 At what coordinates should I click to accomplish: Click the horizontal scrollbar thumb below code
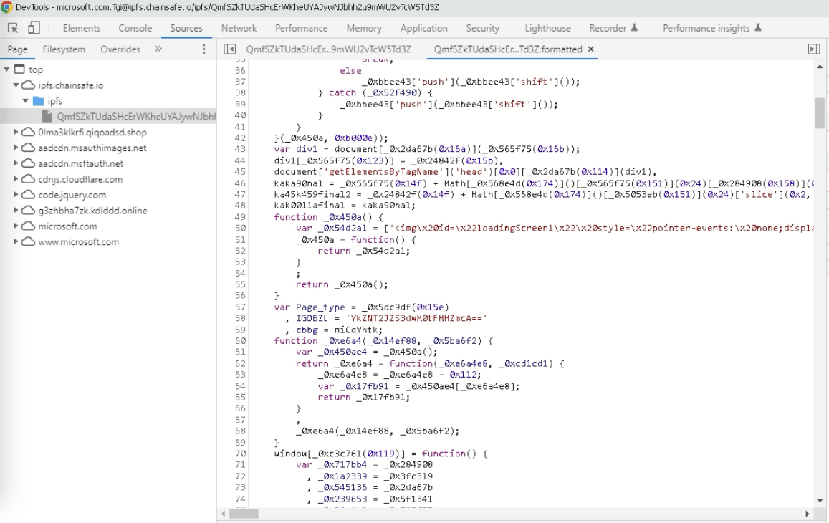tap(244, 514)
